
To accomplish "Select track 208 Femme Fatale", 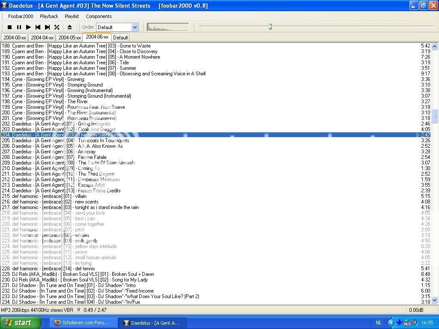I will click(x=216, y=157).
